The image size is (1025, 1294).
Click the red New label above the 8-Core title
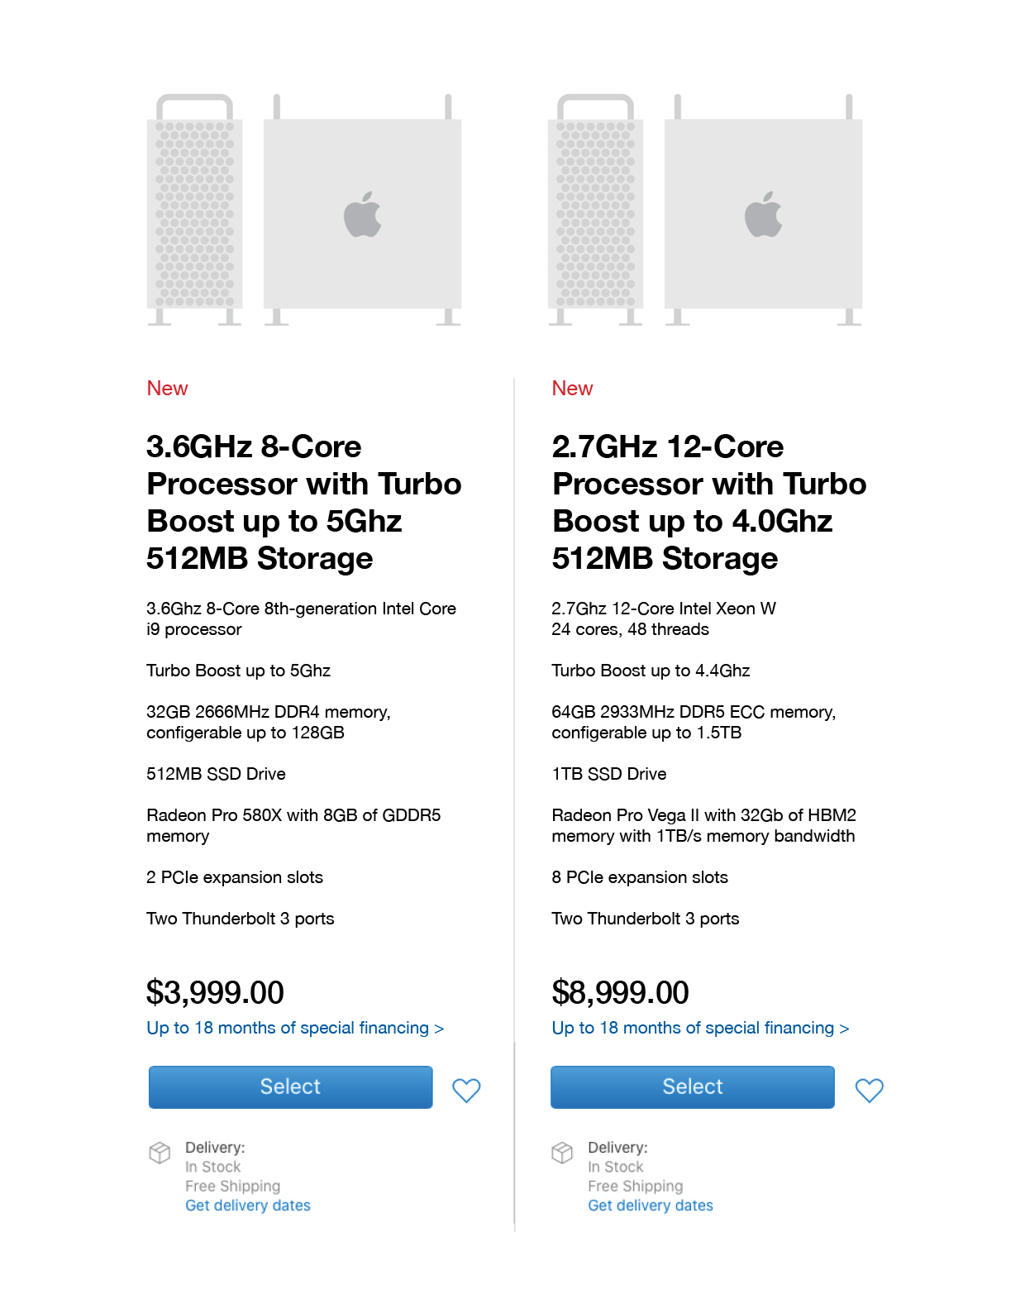[167, 389]
